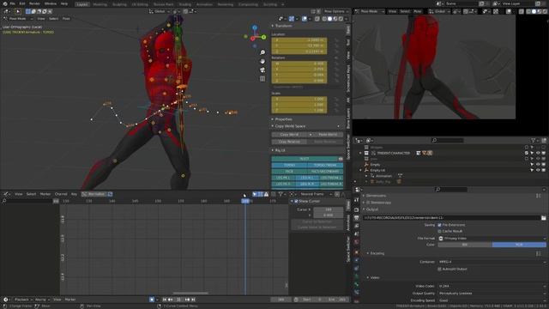The width and height of the screenshot is (549, 309).
Task: Click the pan hand viewport gizmo
Action: [x=262, y=61]
